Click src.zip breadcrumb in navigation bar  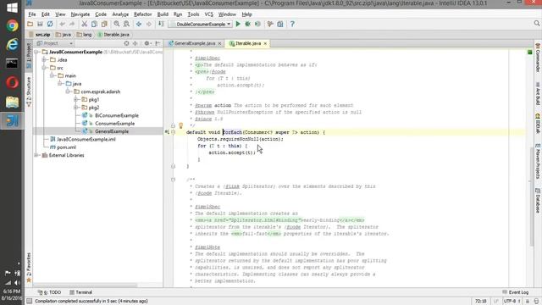tap(40, 35)
